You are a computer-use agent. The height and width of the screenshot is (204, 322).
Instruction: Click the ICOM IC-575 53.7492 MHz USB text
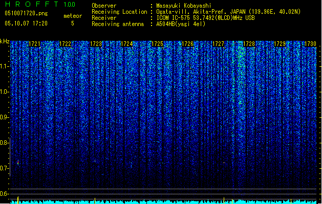tap(205, 18)
